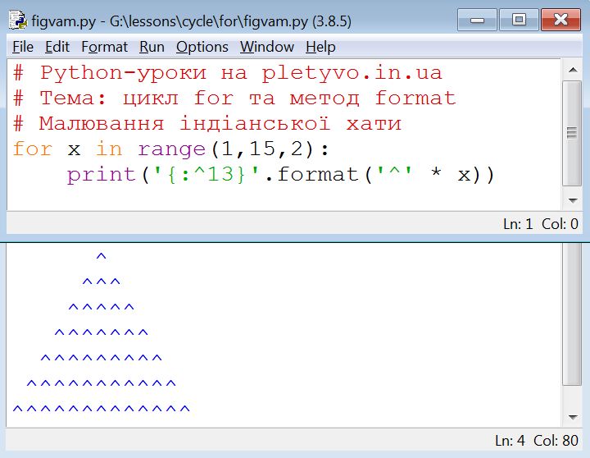Viewport: 590px width, 458px height.
Task: Click the editor vertical scrollbar thumb
Action: click(x=572, y=133)
